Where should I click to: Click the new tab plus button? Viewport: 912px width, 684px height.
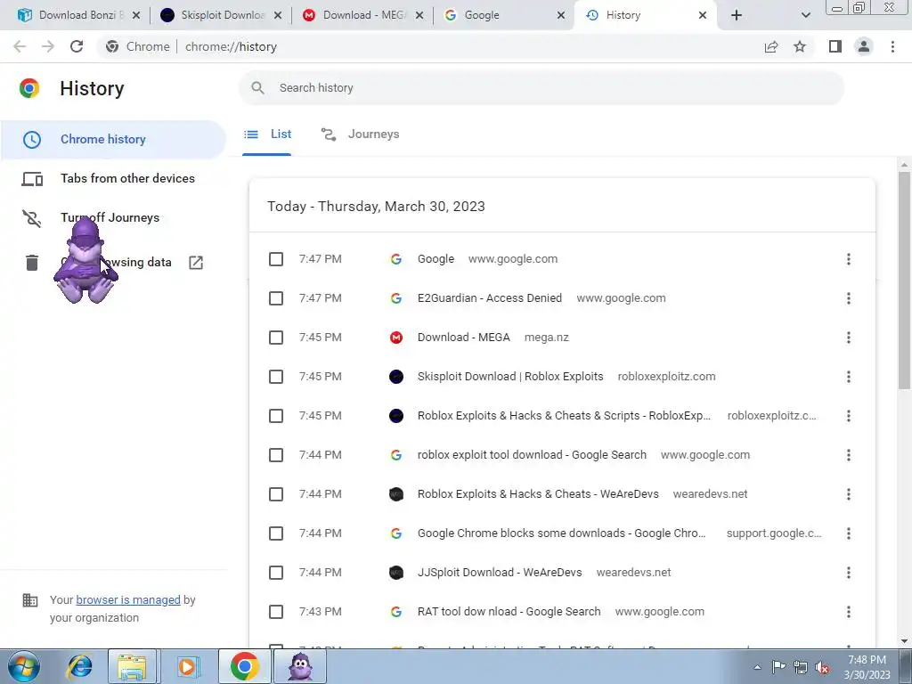coord(737,15)
